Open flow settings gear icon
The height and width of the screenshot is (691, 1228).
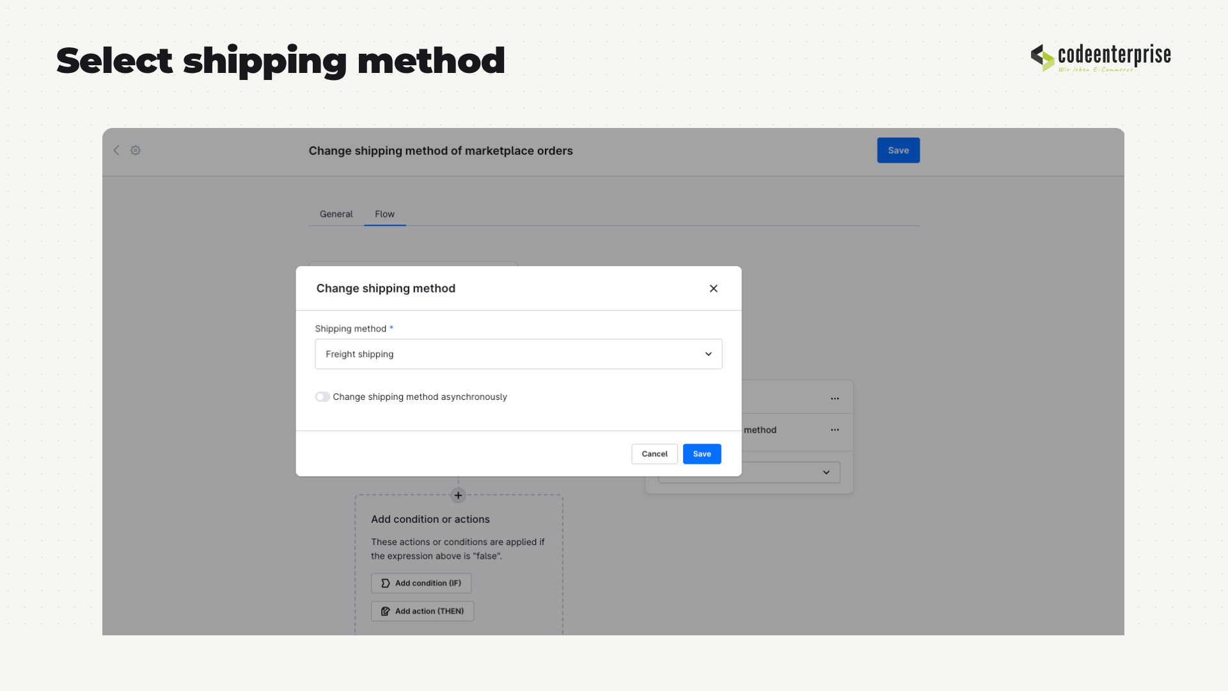point(136,150)
